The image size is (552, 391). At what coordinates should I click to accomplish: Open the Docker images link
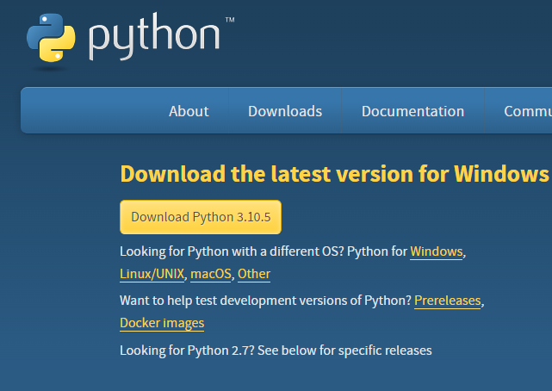[162, 323]
